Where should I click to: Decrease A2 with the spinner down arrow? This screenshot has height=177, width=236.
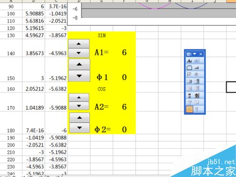tap(79, 106)
